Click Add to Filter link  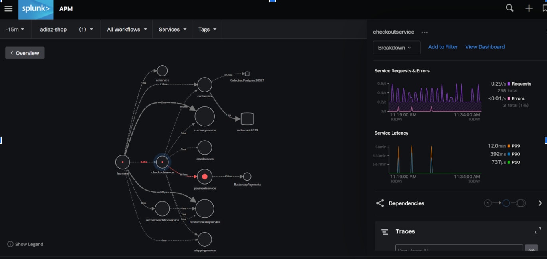click(x=443, y=47)
